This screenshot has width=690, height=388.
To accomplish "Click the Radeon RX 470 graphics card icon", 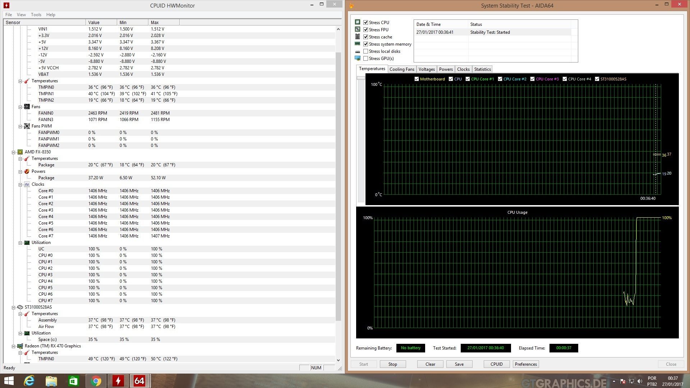I will pos(20,346).
